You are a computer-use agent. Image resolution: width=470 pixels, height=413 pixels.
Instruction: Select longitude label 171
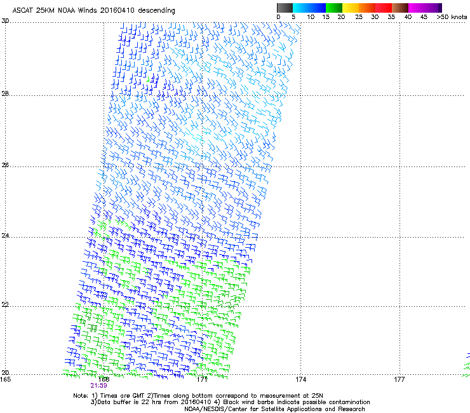[202, 379]
